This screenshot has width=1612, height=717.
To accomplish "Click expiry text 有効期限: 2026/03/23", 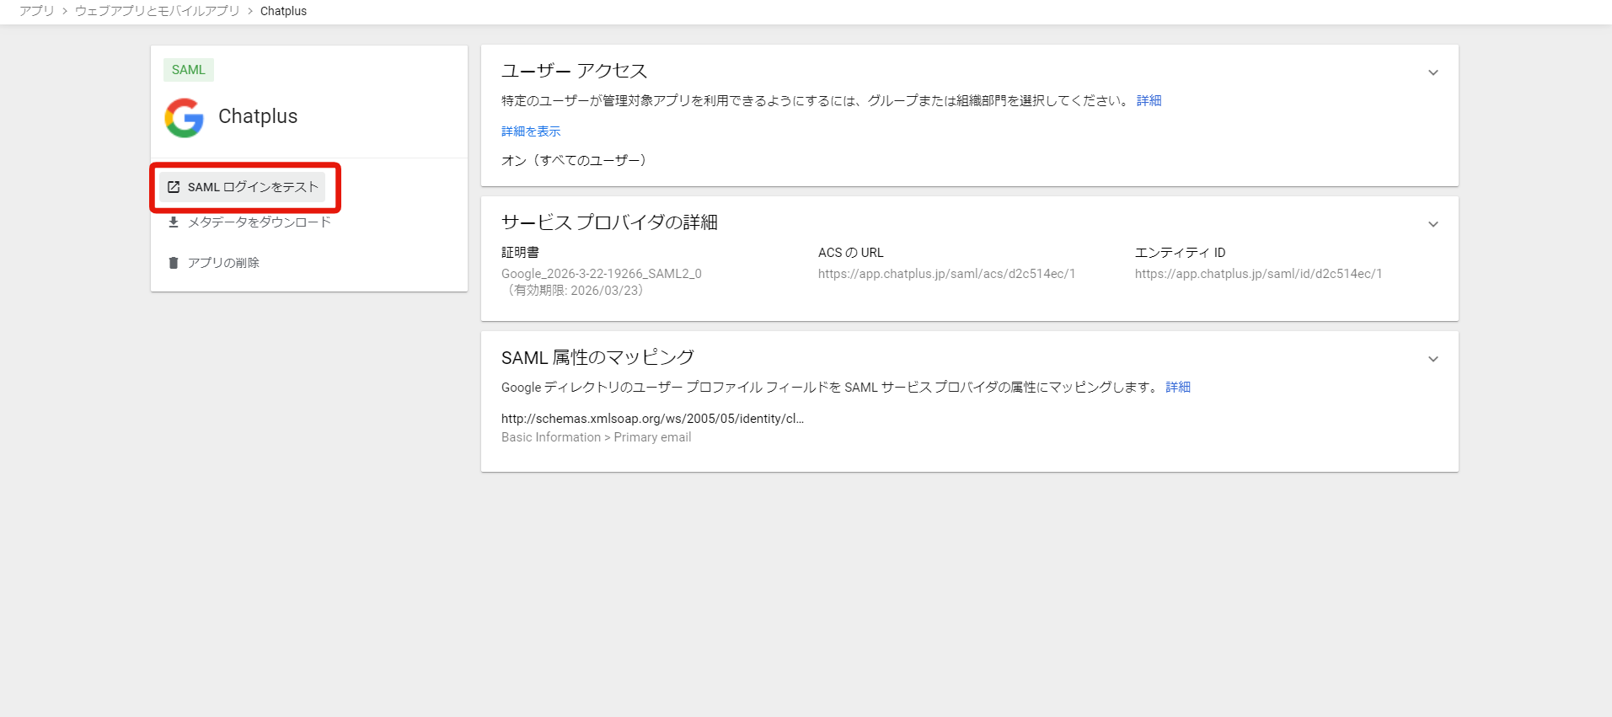I will 574,291.
